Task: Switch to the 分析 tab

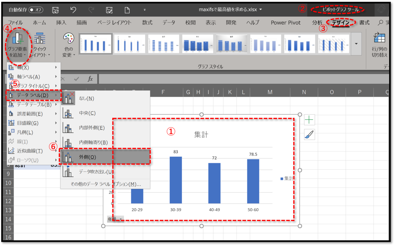Action: click(317, 23)
